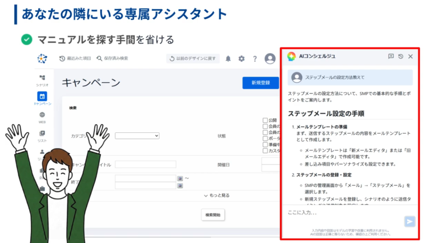
Task: Click the upper end-date input field
Action: (x=145, y=178)
